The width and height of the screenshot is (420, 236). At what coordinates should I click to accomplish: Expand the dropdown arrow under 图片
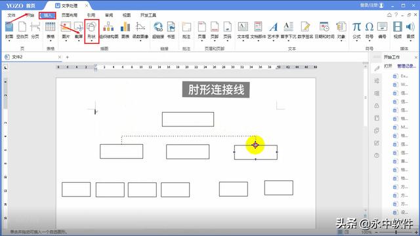66,41
